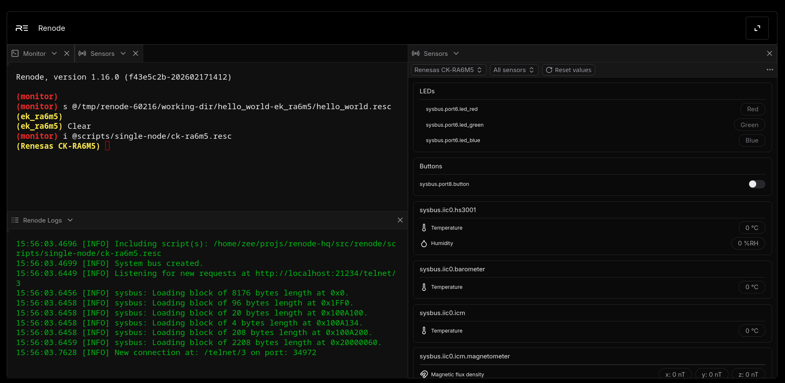Click the terminal icon on the Monitor tab
This screenshot has width=785, height=383.
click(x=15, y=53)
